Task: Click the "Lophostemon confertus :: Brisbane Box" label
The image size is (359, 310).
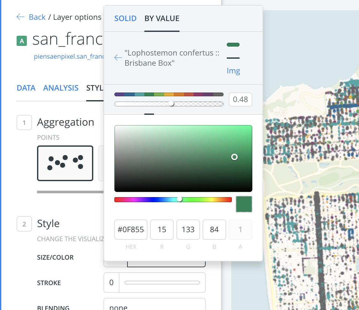Action: pos(172,58)
